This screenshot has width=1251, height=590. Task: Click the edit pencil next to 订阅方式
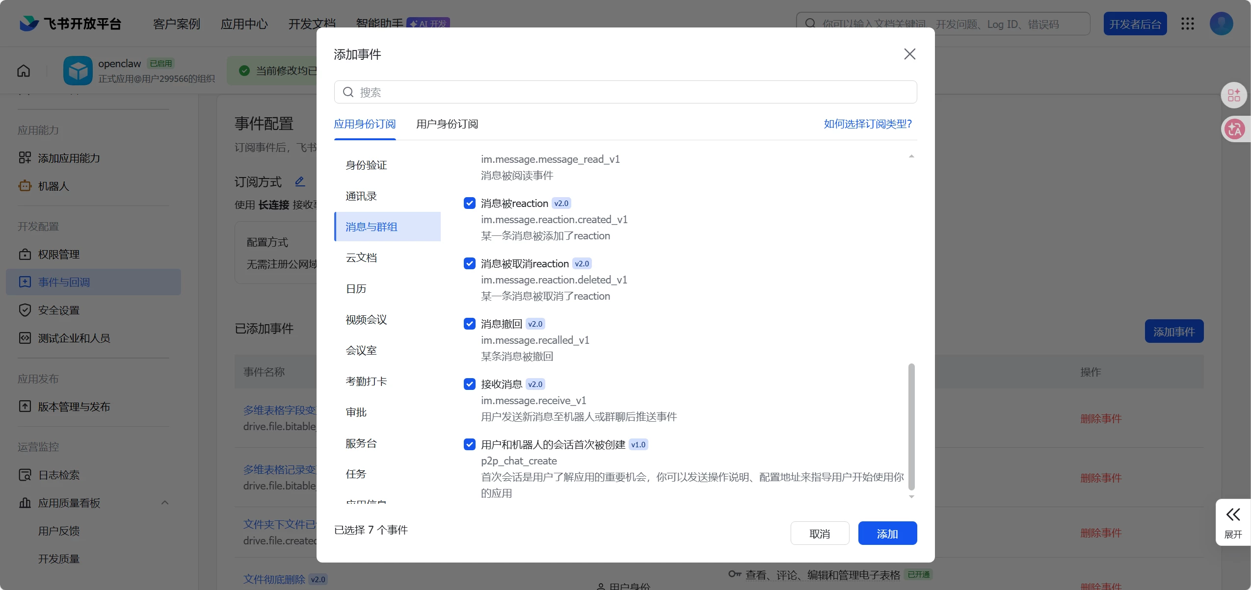coord(300,181)
